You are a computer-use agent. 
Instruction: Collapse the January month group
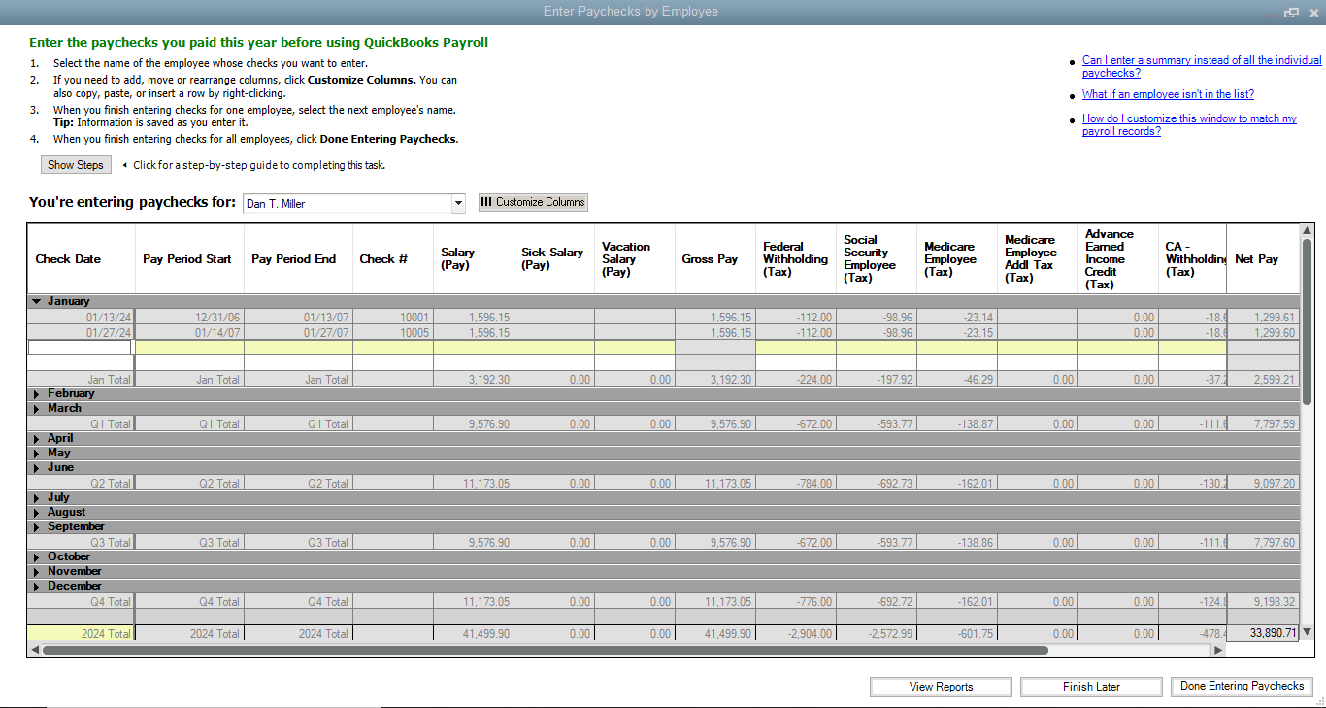pos(37,302)
